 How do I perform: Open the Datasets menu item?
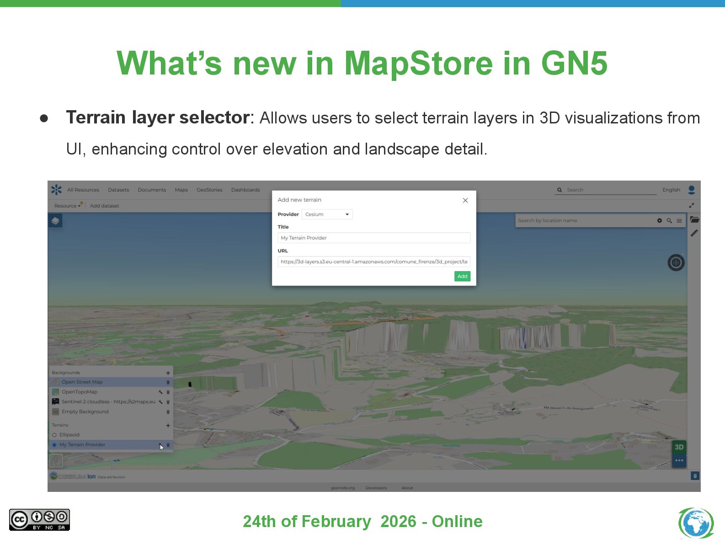point(118,190)
